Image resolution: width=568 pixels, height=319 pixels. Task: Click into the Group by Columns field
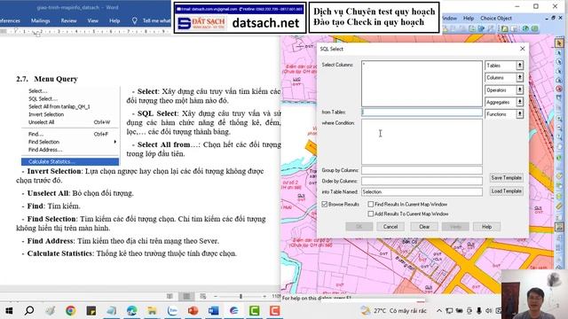[422, 170]
